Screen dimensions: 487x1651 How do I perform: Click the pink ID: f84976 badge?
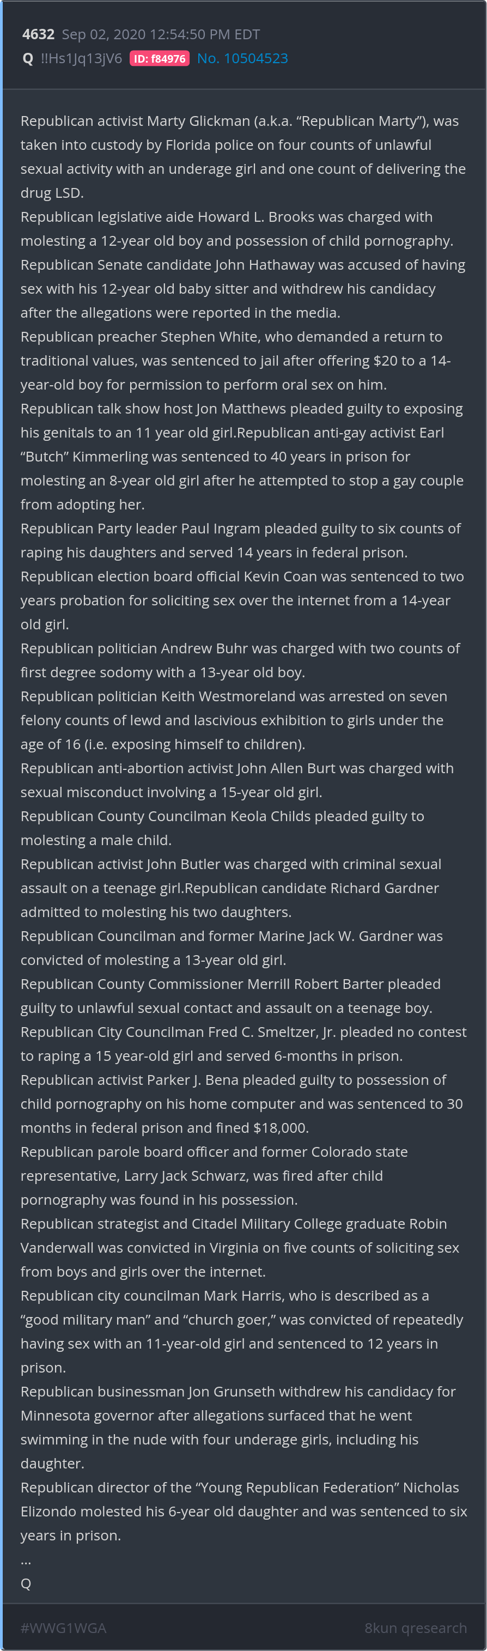[x=160, y=59]
